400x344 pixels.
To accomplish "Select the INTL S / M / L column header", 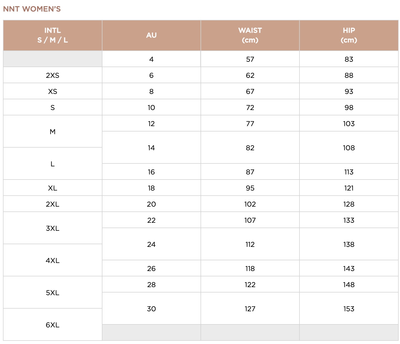I will click(53, 35).
